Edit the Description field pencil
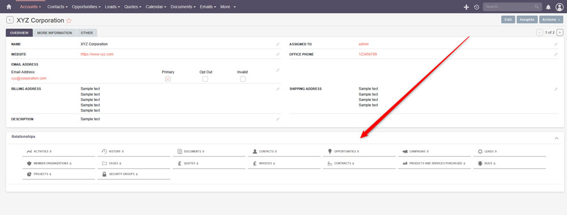 [278, 119]
